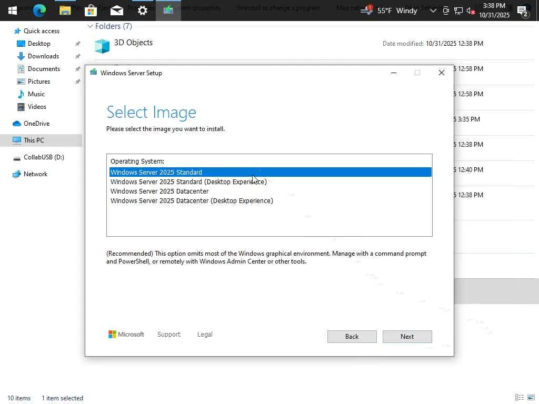
Task: Open File Explorer from taskbar
Action: pos(65,11)
